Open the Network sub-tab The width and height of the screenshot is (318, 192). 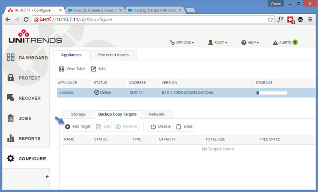pyautogui.click(x=157, y=114)
